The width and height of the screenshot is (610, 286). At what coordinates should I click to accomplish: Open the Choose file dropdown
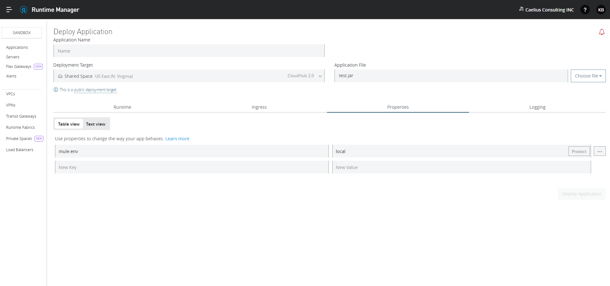[x=588, y=76]
